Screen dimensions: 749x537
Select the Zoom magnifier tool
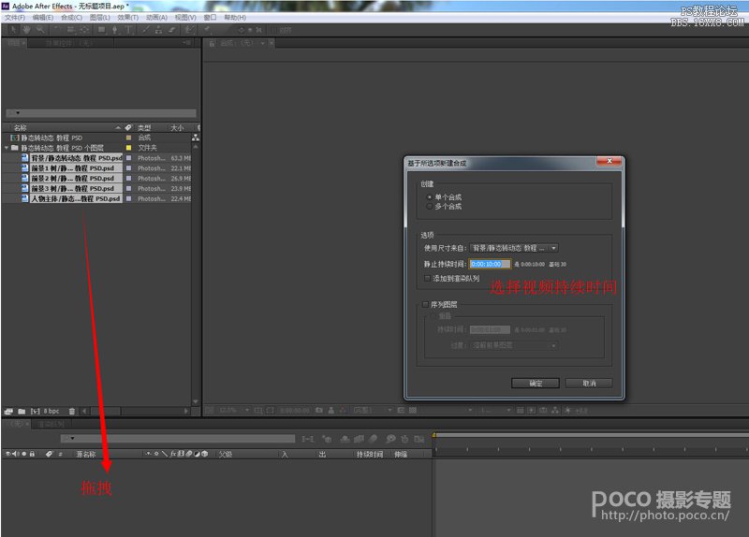[40, 30]
